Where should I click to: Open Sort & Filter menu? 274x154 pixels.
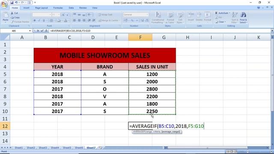pos(235,18)
